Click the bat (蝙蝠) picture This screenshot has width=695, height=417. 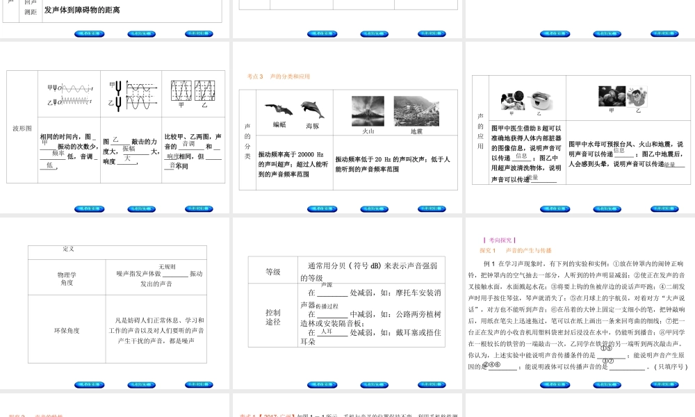pyautogui.click(x=279, y=109)
